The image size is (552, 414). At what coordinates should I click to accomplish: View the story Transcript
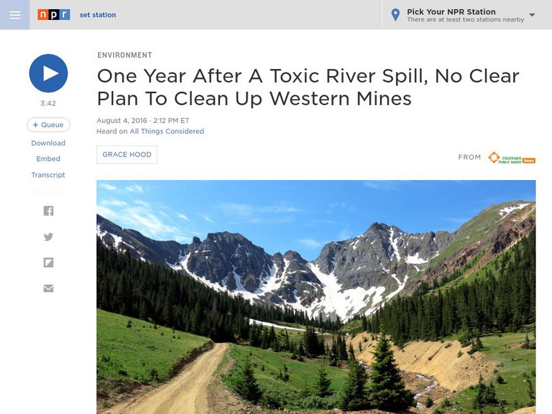[x=48, y=175]
